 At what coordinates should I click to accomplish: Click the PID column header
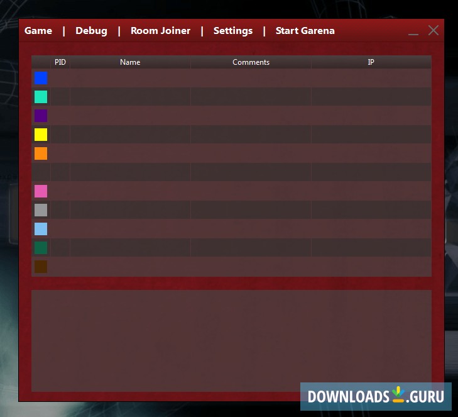60,62
